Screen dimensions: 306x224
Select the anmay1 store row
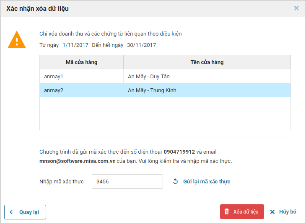[x=81, y=77]
